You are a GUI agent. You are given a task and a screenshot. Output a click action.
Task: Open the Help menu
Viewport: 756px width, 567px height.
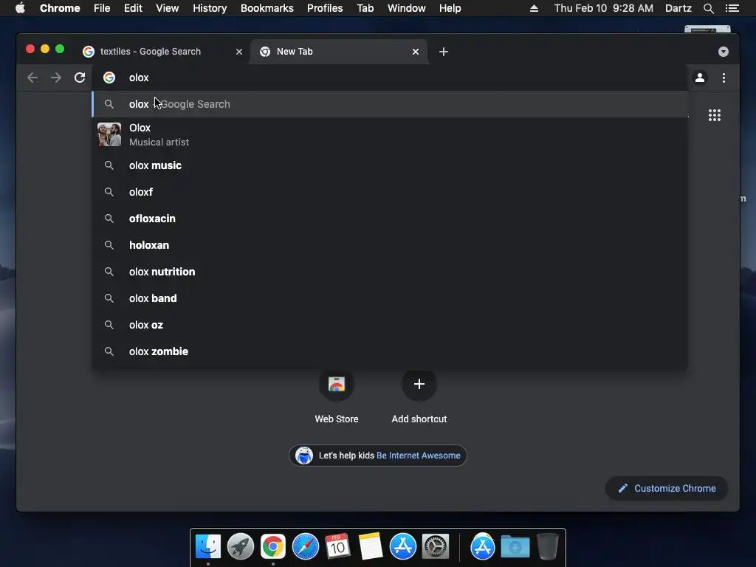450,8
